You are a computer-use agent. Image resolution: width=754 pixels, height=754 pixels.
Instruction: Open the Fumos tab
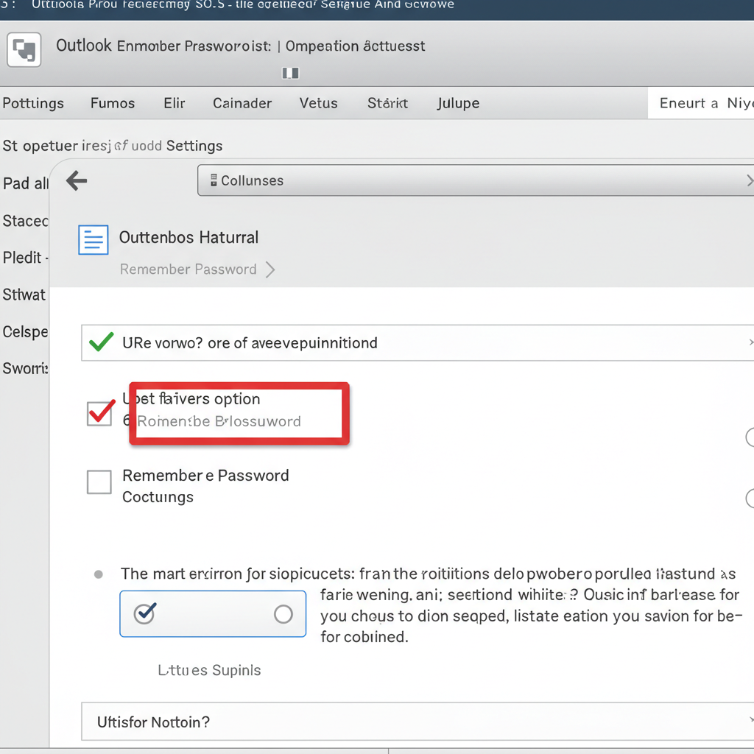click(113, 103)
